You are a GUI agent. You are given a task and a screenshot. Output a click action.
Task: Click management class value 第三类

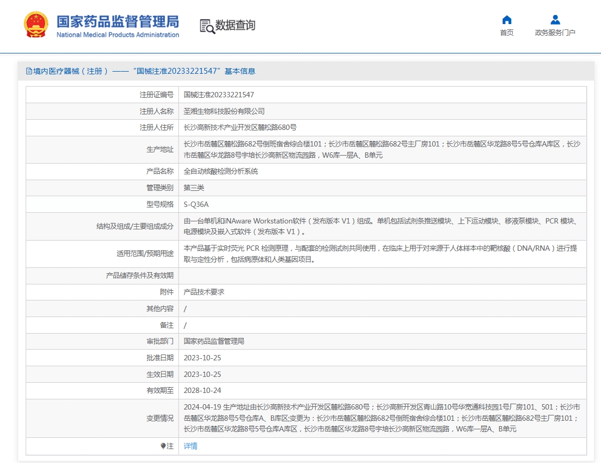click(x=194, y=188)
